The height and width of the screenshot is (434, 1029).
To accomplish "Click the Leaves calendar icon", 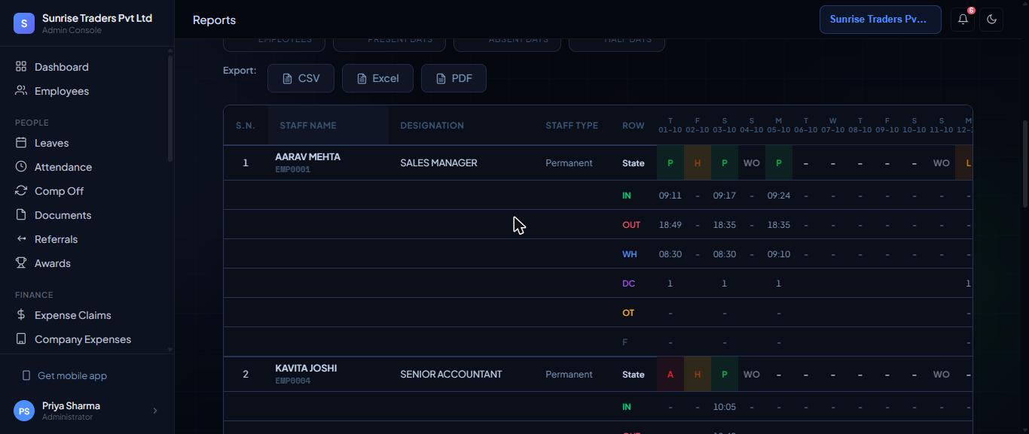I will pyautogui.click(x=21, y=143).
